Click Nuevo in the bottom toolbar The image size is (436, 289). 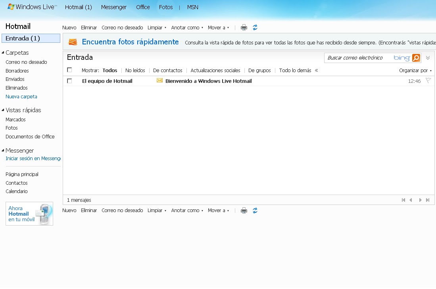pyautogui.click(x=69, y=211)
